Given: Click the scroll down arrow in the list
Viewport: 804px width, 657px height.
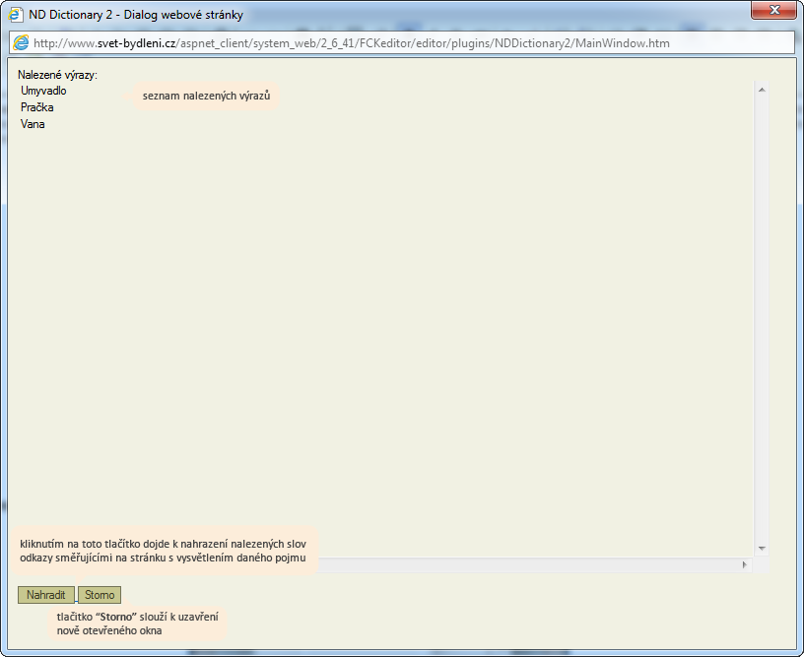Looking at the screenshot, I should (x=762, y=549).
